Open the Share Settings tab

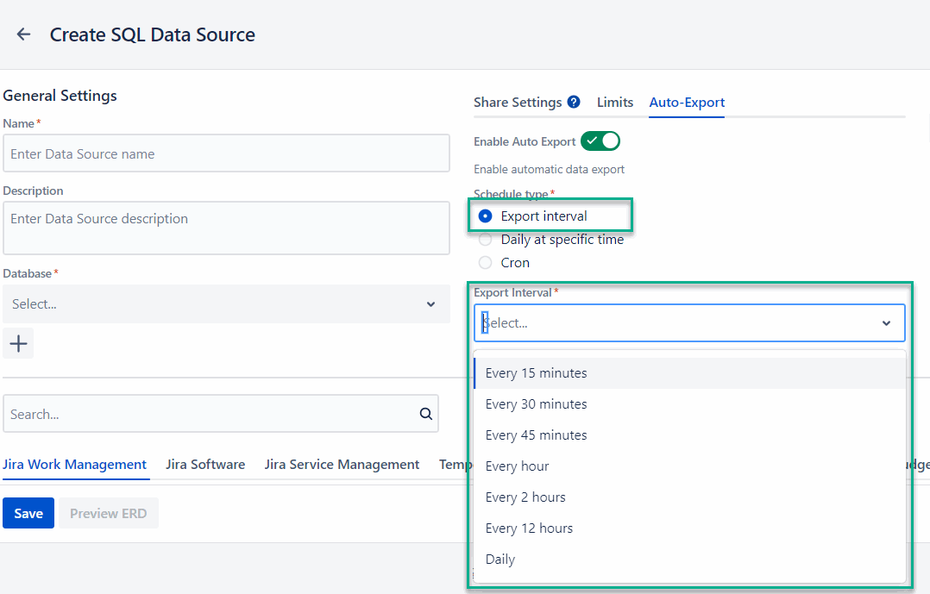click(518, 103)
